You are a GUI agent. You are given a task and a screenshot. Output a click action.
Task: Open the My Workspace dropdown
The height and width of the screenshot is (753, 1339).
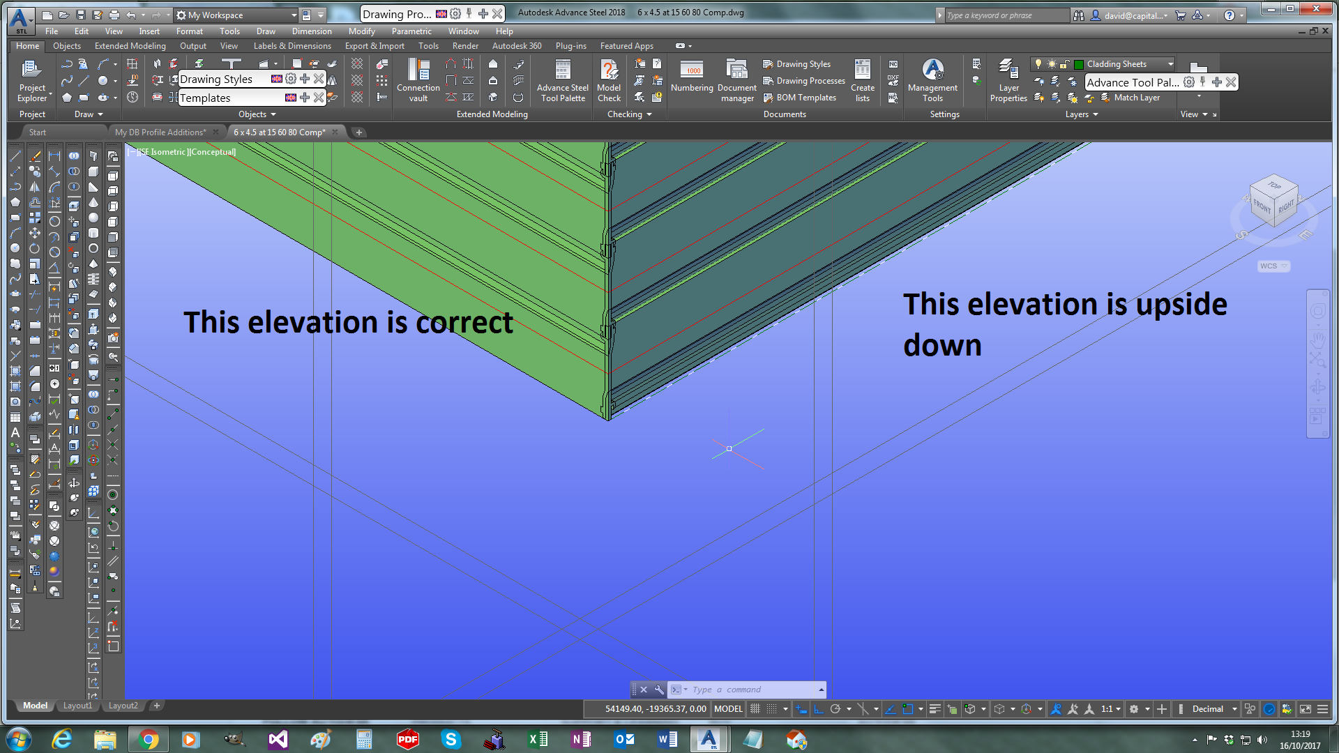point(294,15)
